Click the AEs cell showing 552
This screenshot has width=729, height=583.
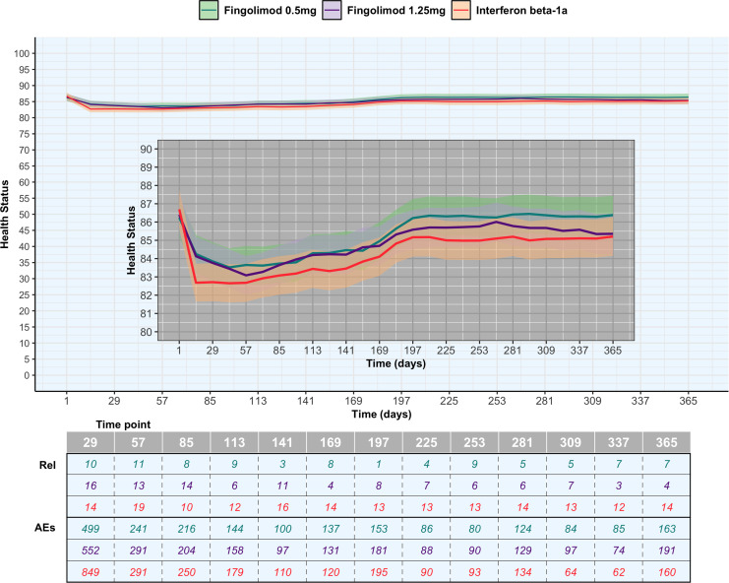[91, 551]
